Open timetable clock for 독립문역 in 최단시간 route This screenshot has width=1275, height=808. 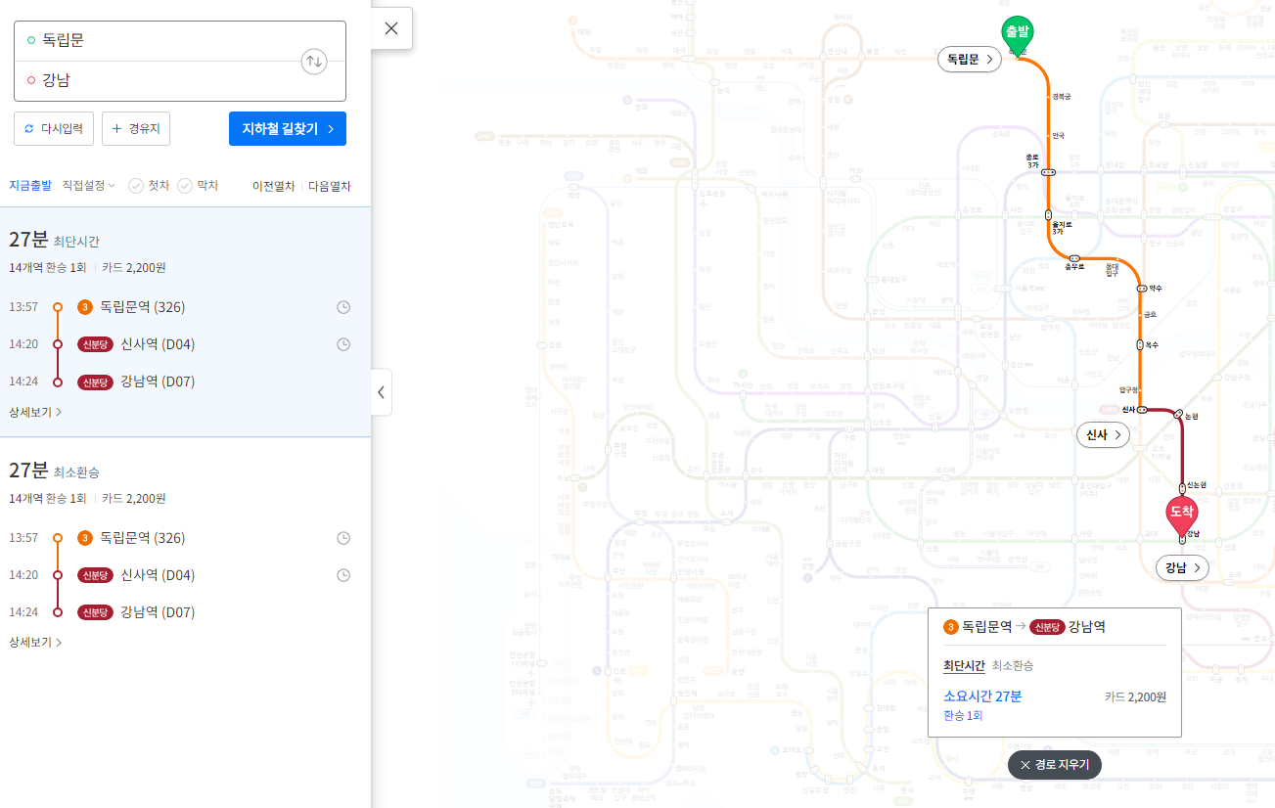tap(343, 307)
